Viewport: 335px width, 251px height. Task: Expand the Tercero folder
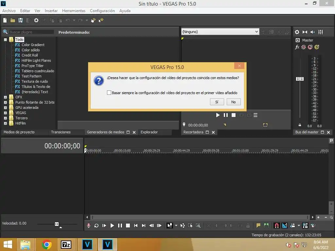pos(5,118)
